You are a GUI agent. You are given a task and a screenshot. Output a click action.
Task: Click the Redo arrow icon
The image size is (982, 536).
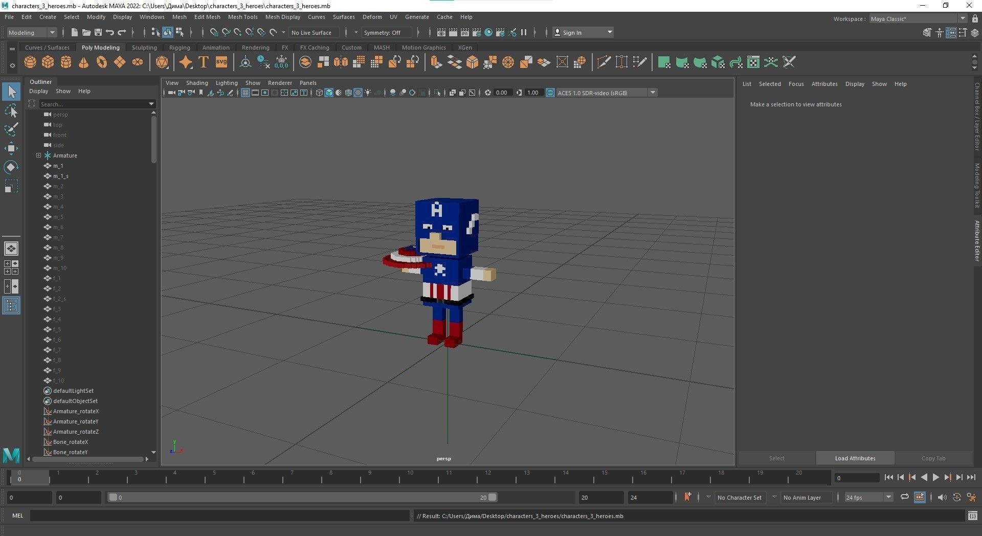click(x=122, y=32)
